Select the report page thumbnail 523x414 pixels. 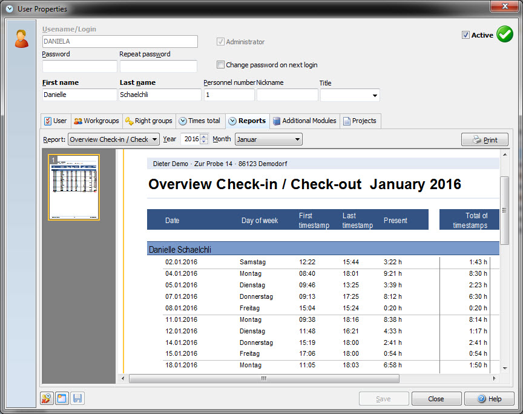click(73, 188)
